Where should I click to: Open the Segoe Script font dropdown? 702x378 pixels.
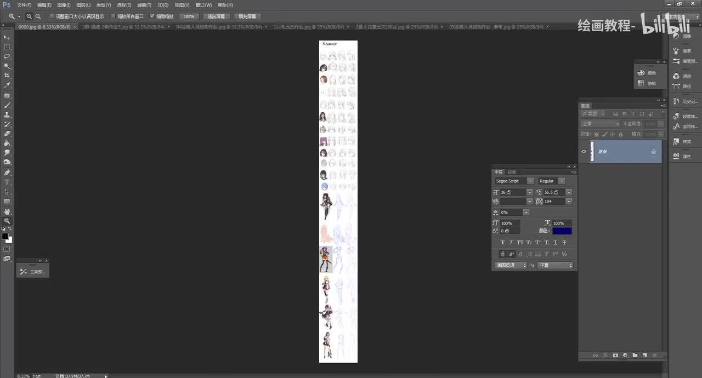point(530,181)
